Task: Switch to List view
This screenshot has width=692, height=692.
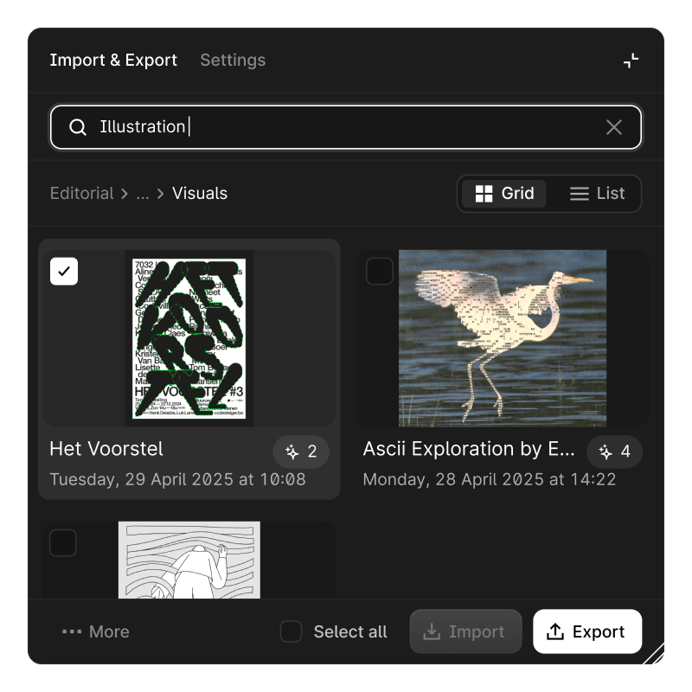Action: tap(597, 193)
